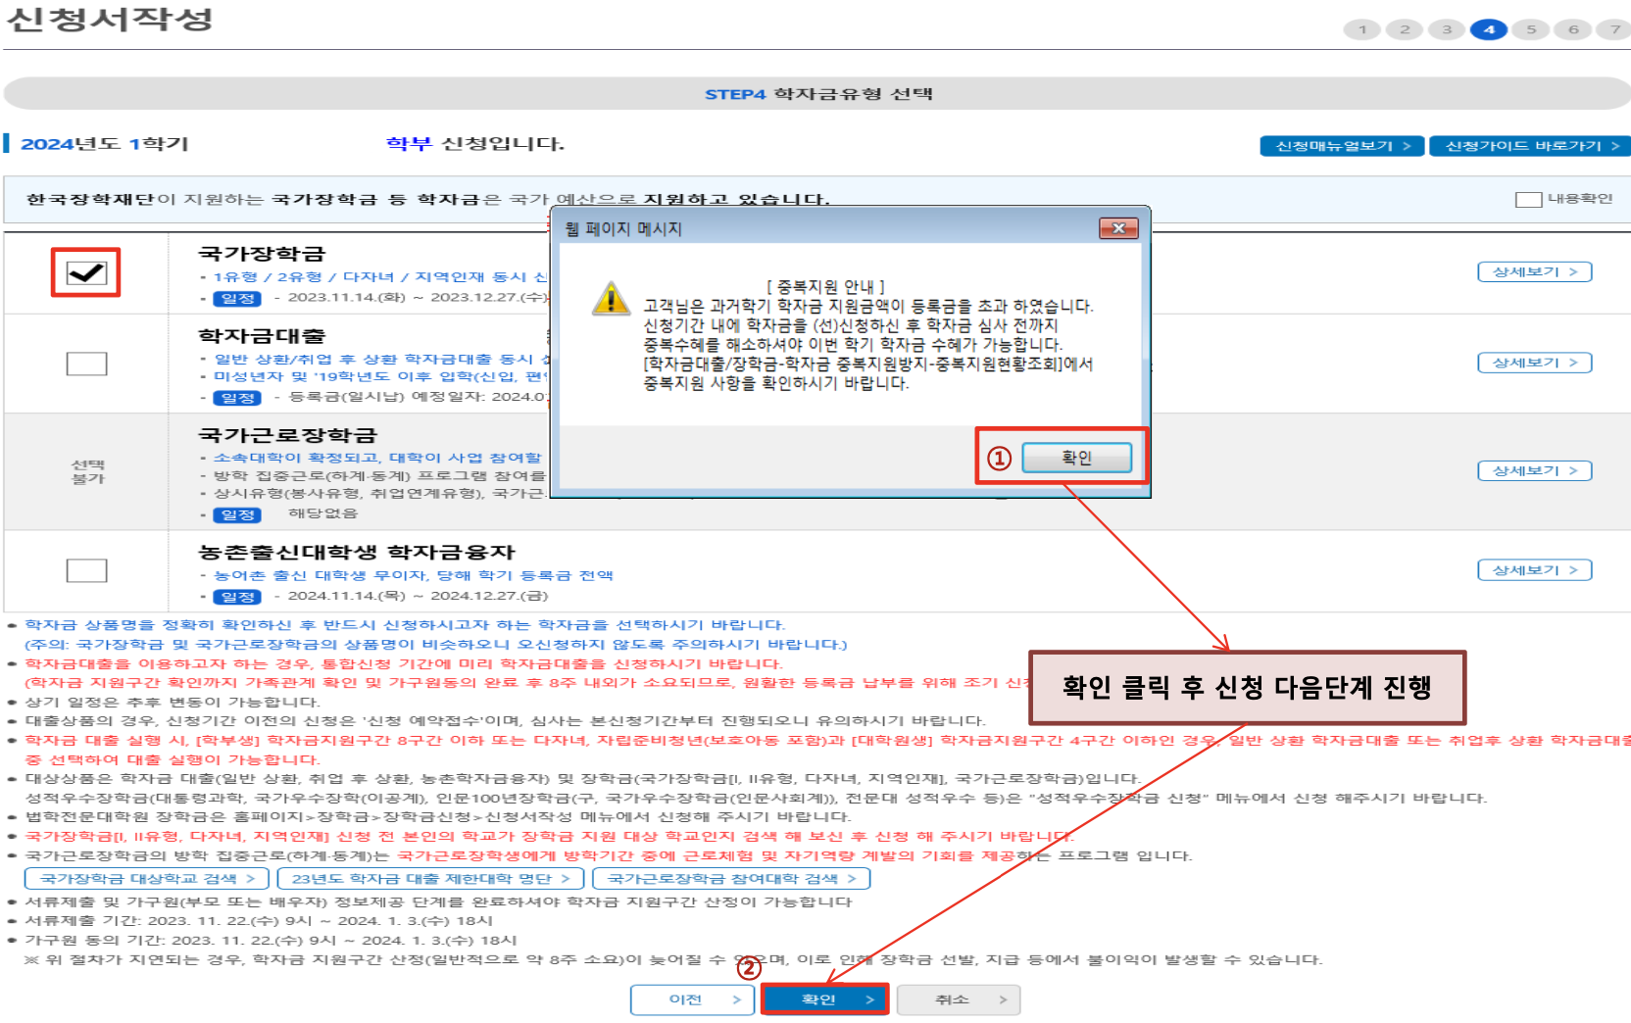The width and height of the screenshot is (1631, 1023).
Task: Click 국가장학금 대상학교 검색
Action: pos(145,878)
